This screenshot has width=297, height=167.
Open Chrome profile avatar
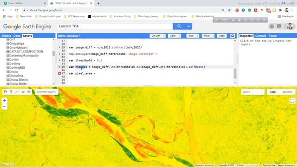[x=287, y=10]
